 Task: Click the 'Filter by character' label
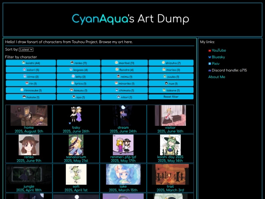coord(21,57)
